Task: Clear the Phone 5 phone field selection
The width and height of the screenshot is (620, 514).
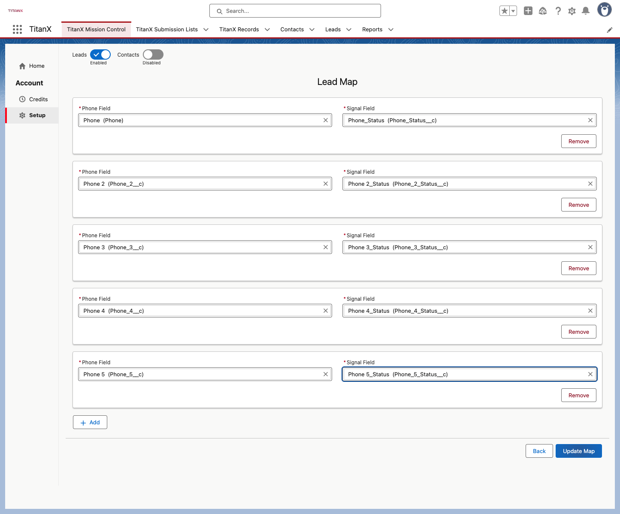Action: [326, 374]
